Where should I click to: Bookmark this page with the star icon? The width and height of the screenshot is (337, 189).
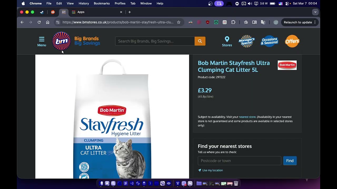tap(179, 22)
